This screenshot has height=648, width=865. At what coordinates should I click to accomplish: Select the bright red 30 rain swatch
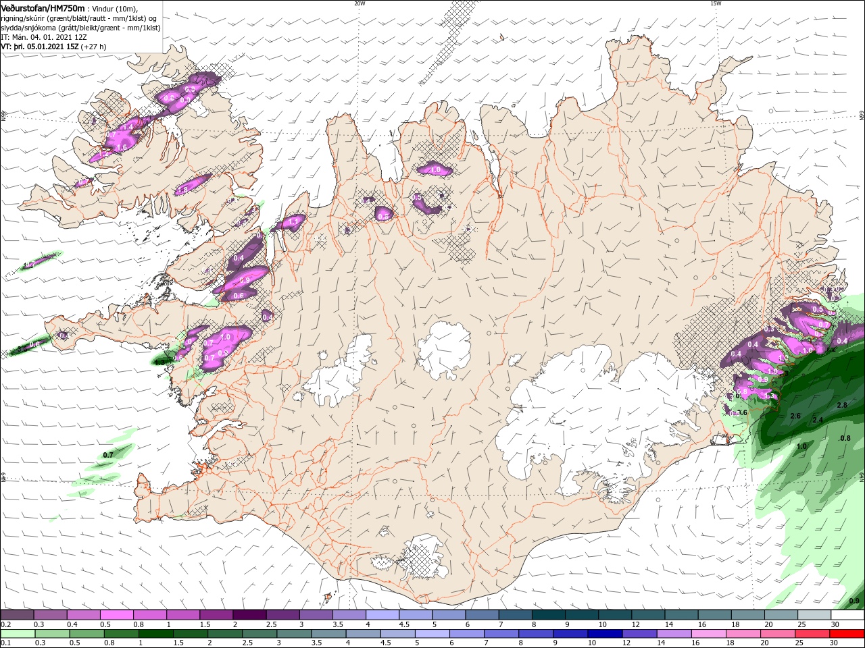pyautogui.click(x=847, y=634)
